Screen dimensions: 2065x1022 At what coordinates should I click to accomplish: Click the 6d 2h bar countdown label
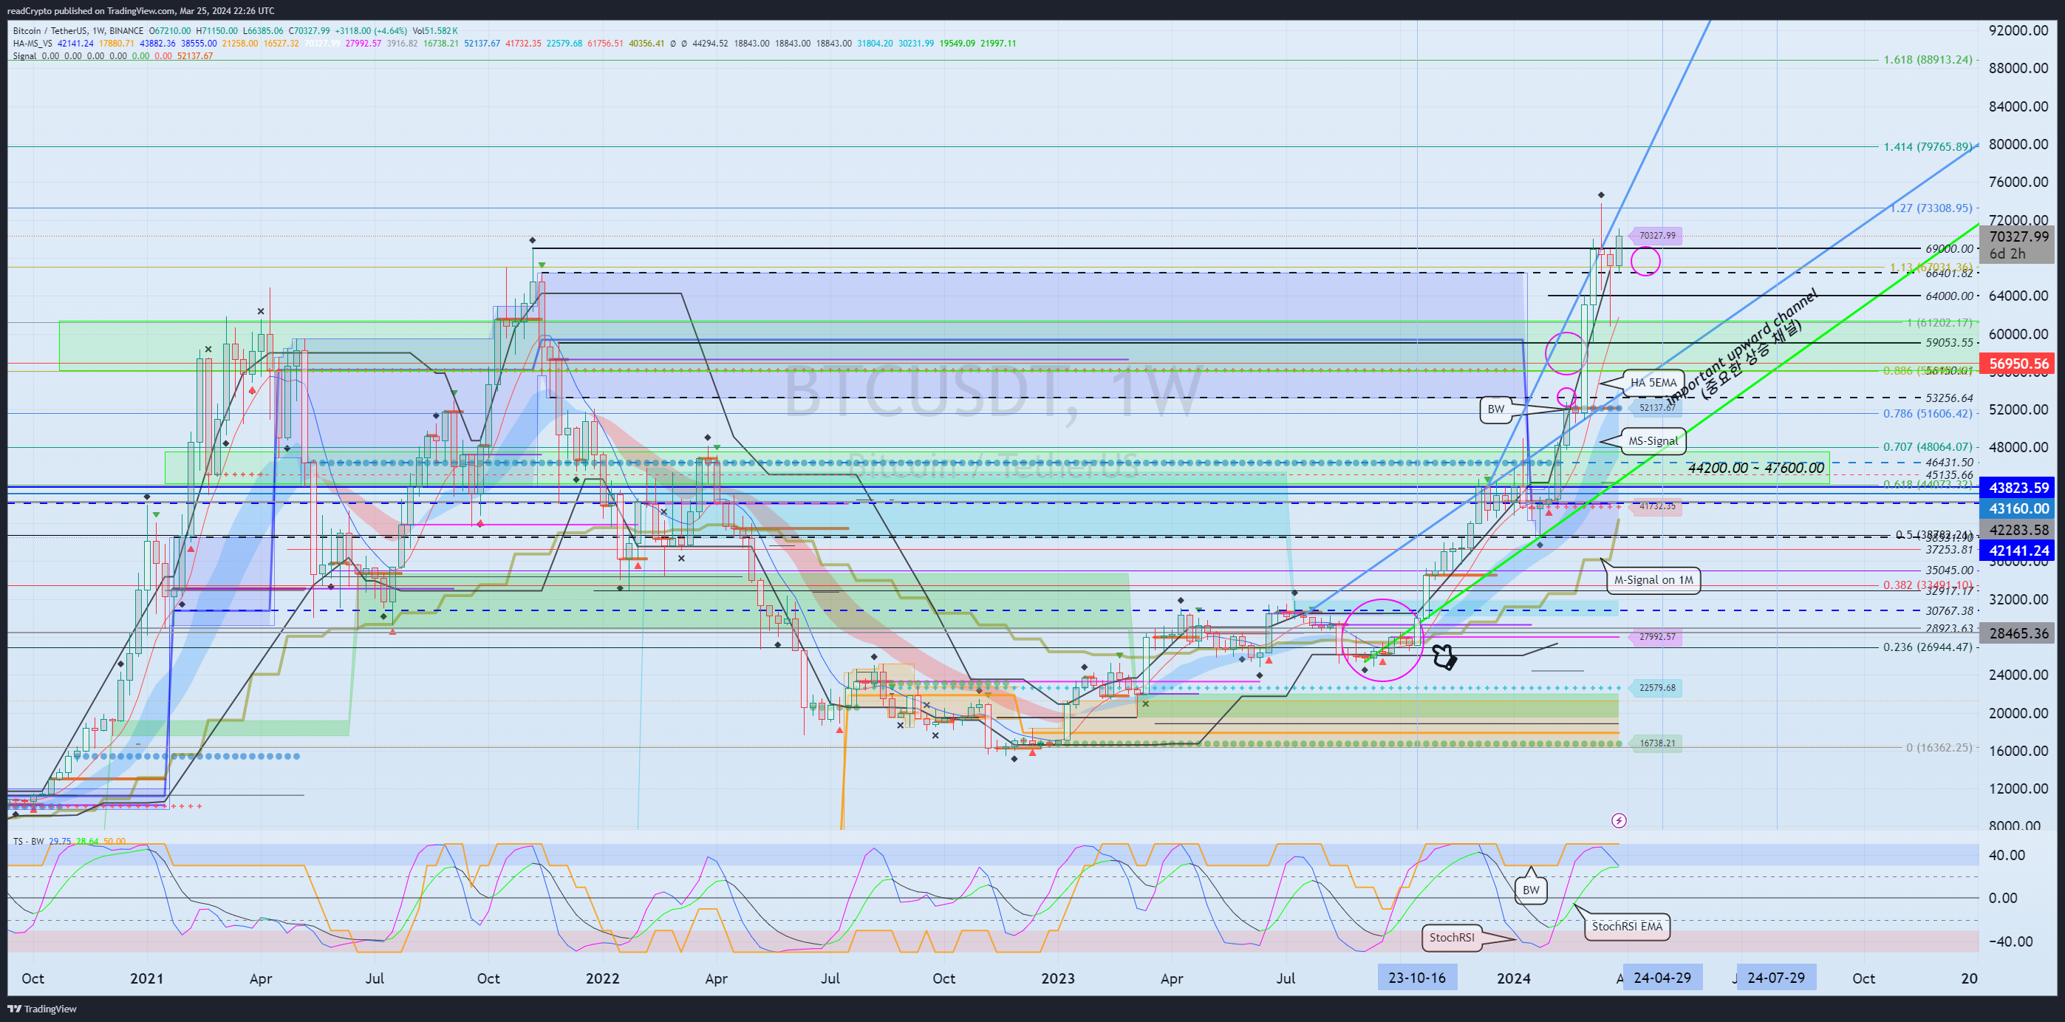click(x=2007, y=254)
